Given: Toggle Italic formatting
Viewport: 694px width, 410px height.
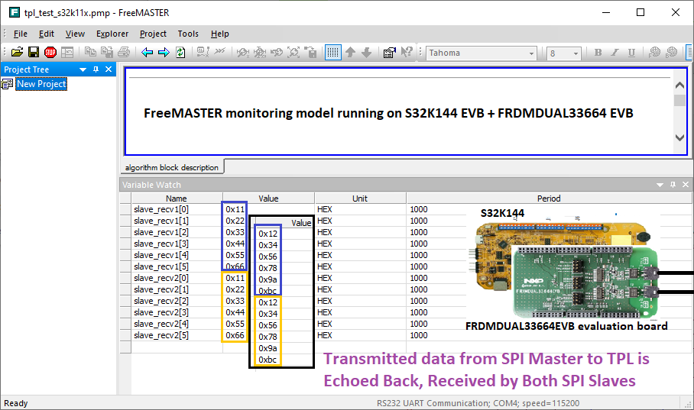Looking at the screenshot, I should tap(615, 53).
